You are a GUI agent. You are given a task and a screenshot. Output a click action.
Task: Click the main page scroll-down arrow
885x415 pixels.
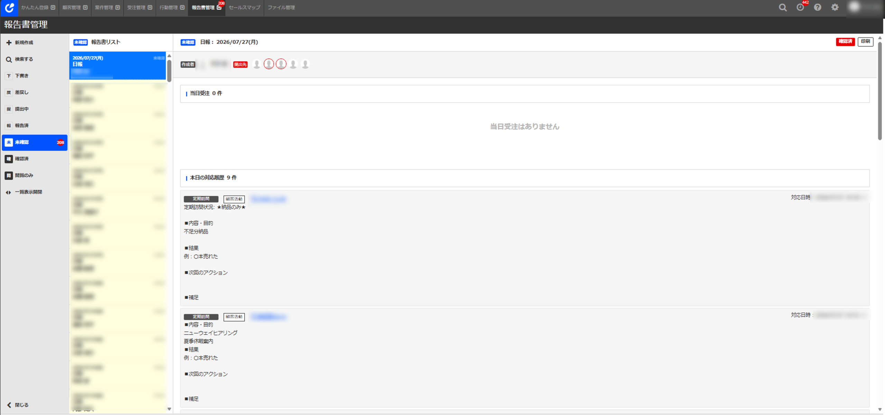coord(880,409)
